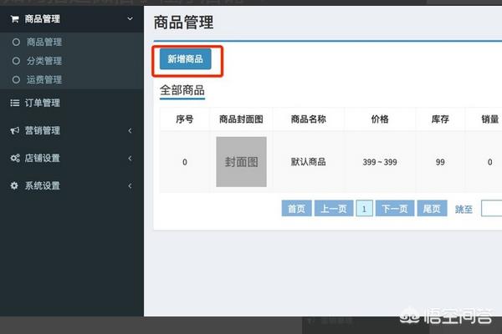Image resolution: width=502 pixels, height=334 pixels.
Task: Click the shopping cart icon beside 商品管理
Action: click(x=14, y=18)
